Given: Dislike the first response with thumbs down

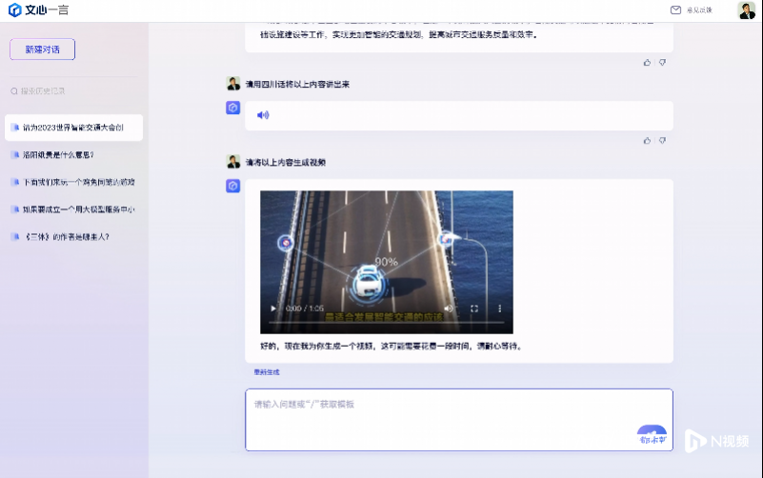Looking at the screenshot, I should [x=662, y=62].
